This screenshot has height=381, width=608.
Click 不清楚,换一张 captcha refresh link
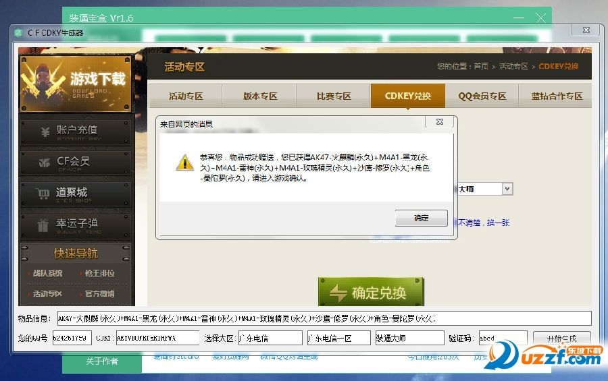click(x=484, y=223)
